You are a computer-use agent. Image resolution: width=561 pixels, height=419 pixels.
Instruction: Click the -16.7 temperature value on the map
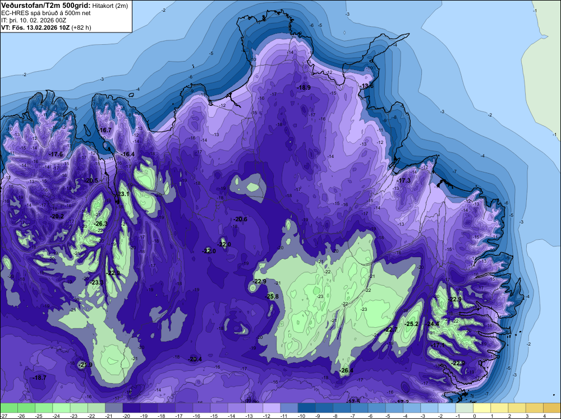click(105, 131)
